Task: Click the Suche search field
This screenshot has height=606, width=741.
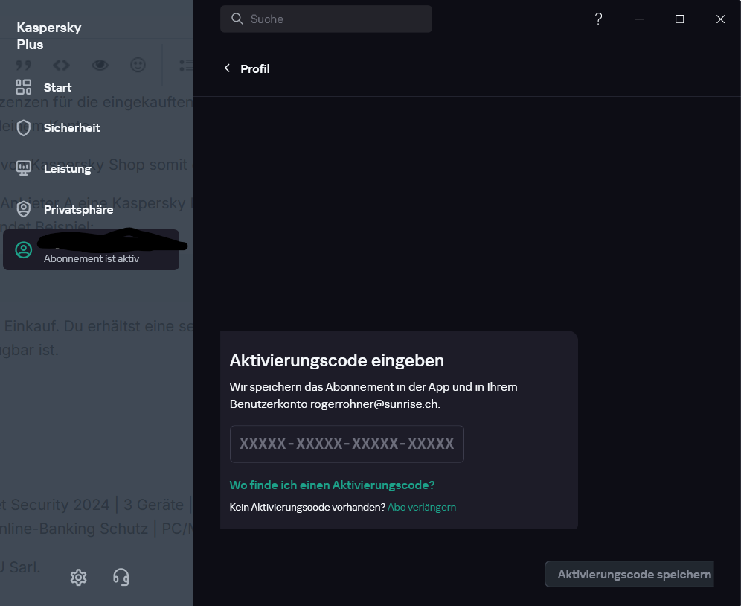Action: 326,19
